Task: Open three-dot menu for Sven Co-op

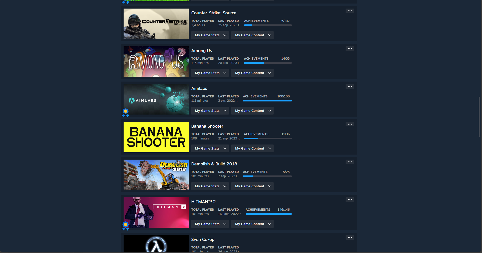Action: click(350, 237)
